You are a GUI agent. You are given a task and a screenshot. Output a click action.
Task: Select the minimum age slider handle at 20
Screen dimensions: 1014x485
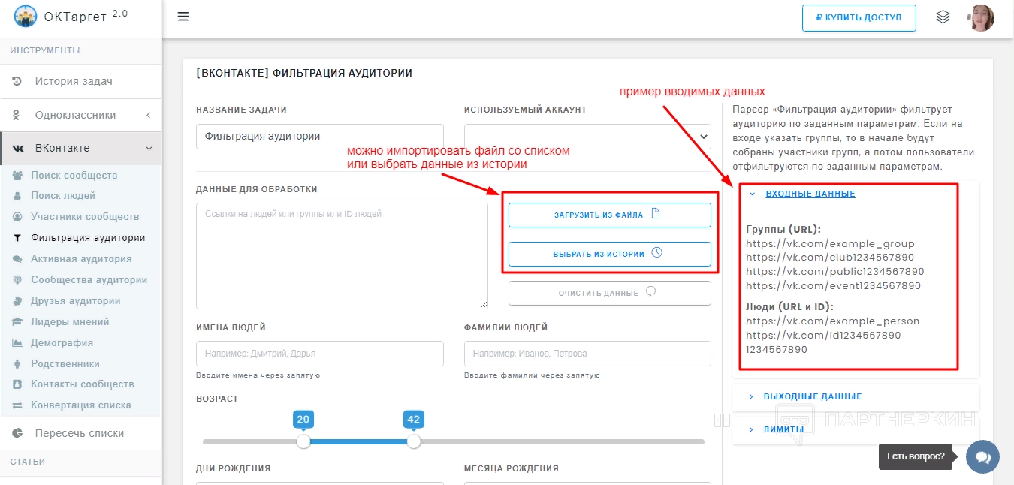coord(303,441)
